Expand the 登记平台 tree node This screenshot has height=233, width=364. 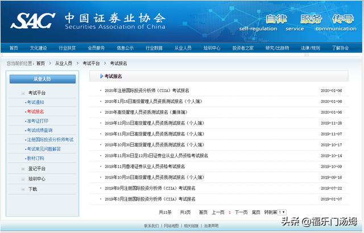tap(23, 169)
